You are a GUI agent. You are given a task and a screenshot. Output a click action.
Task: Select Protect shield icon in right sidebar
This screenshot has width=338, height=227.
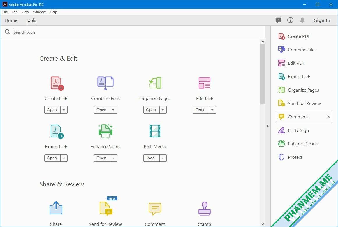point(281,157)
